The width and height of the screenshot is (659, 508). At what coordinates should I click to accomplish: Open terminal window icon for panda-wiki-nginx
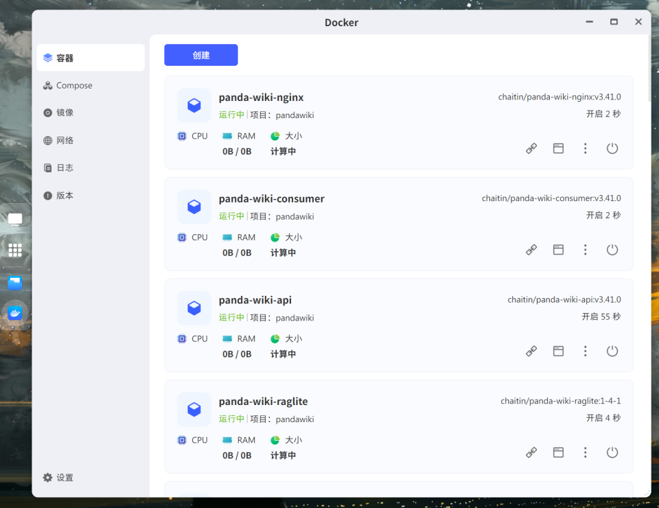pos(558,148)
